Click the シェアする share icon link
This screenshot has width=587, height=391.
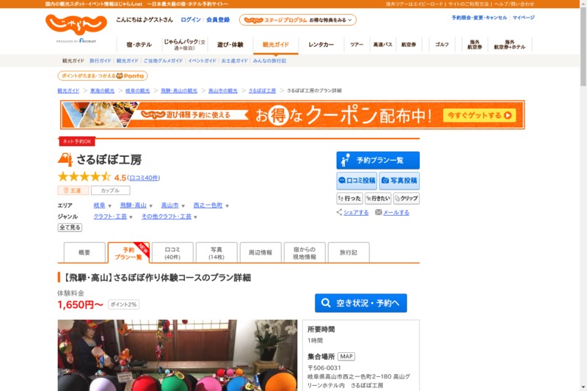[352, 213]
